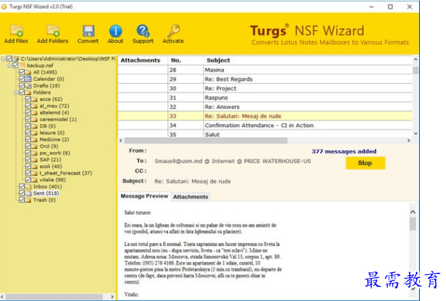The image size is (446, 301).
Task: Toggle the Drafts (18) checkbox
Action: pyautogui.click(x=21, y=86)
